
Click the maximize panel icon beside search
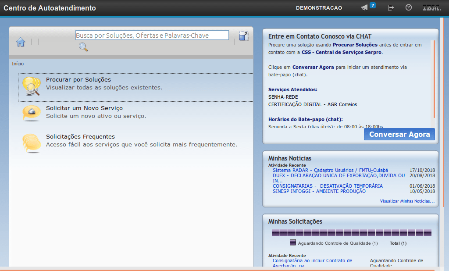pyautogui.click(x=244, y=36)
